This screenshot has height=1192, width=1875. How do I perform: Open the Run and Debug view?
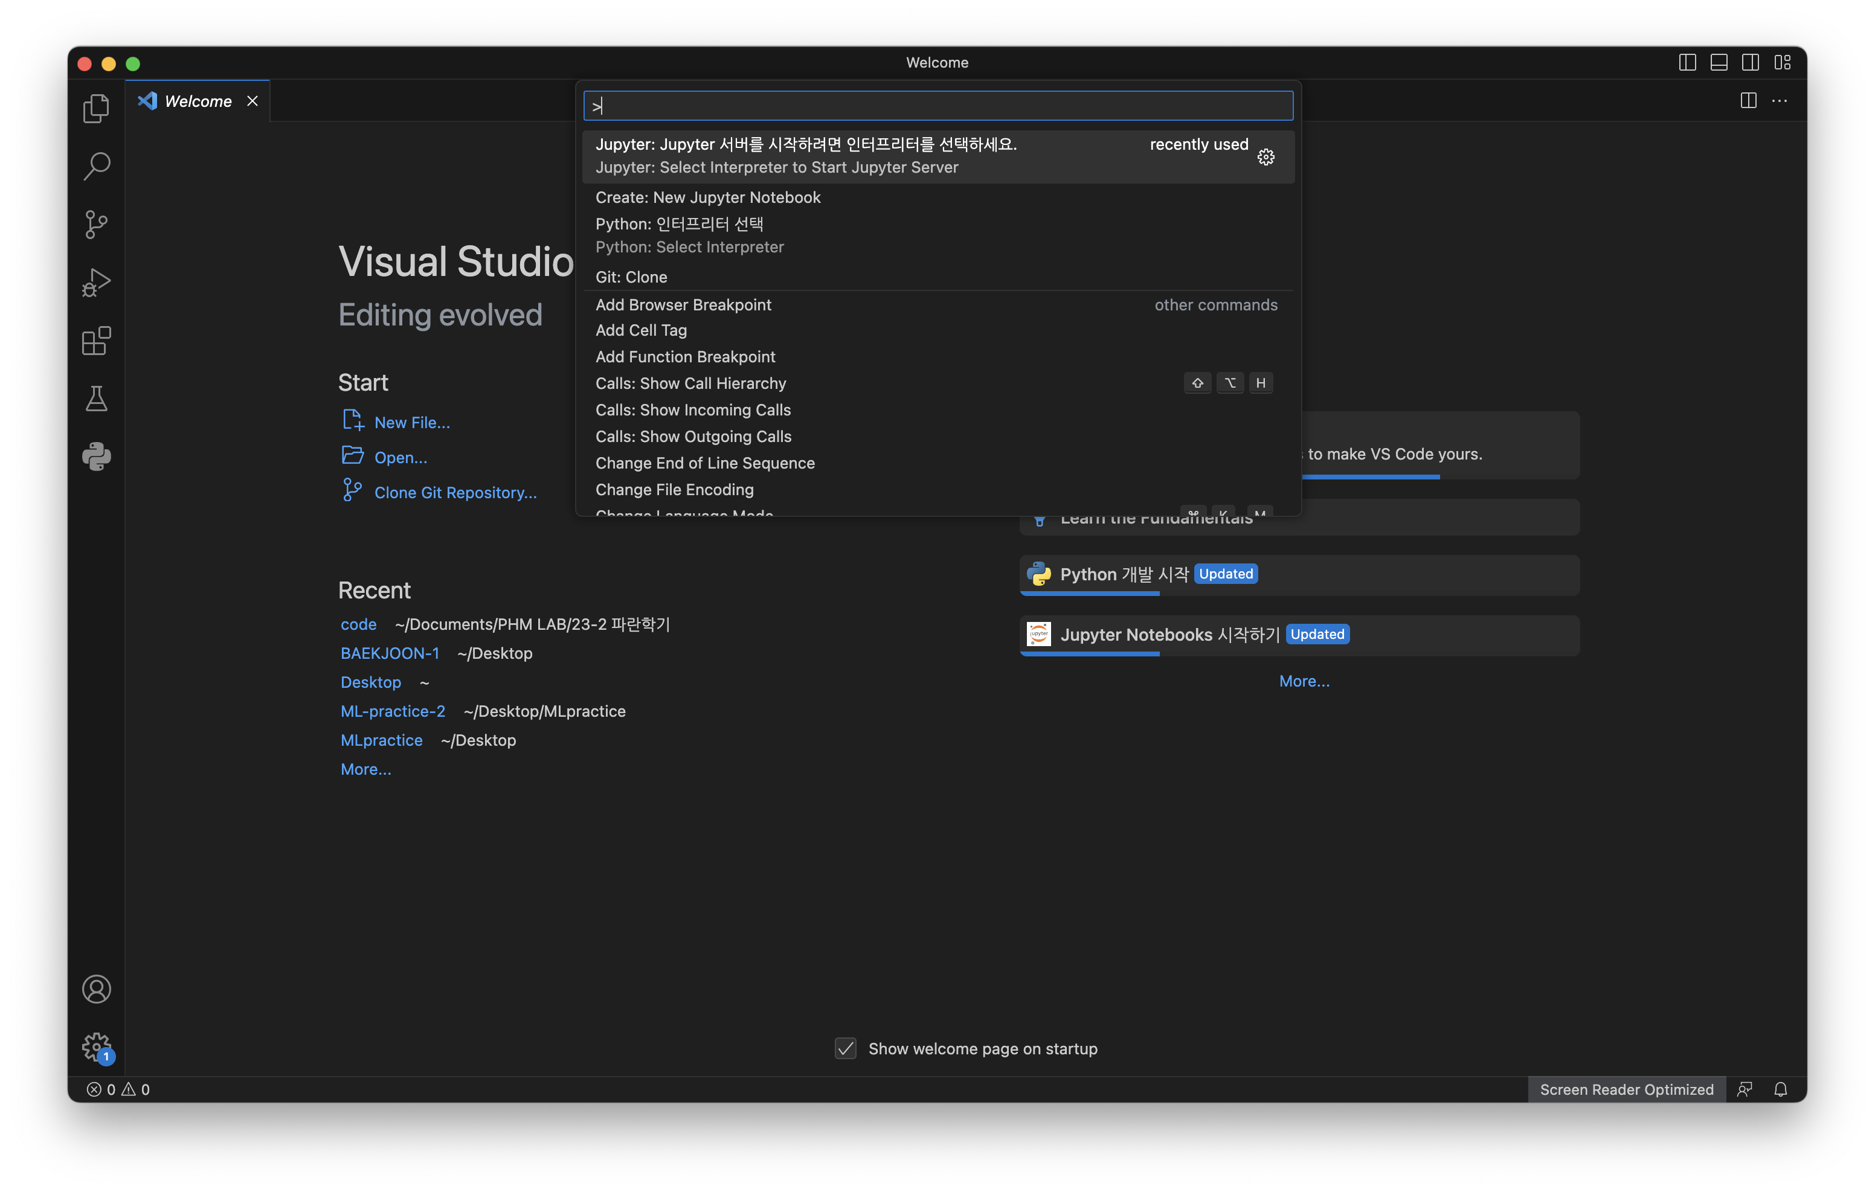[97, 283]
